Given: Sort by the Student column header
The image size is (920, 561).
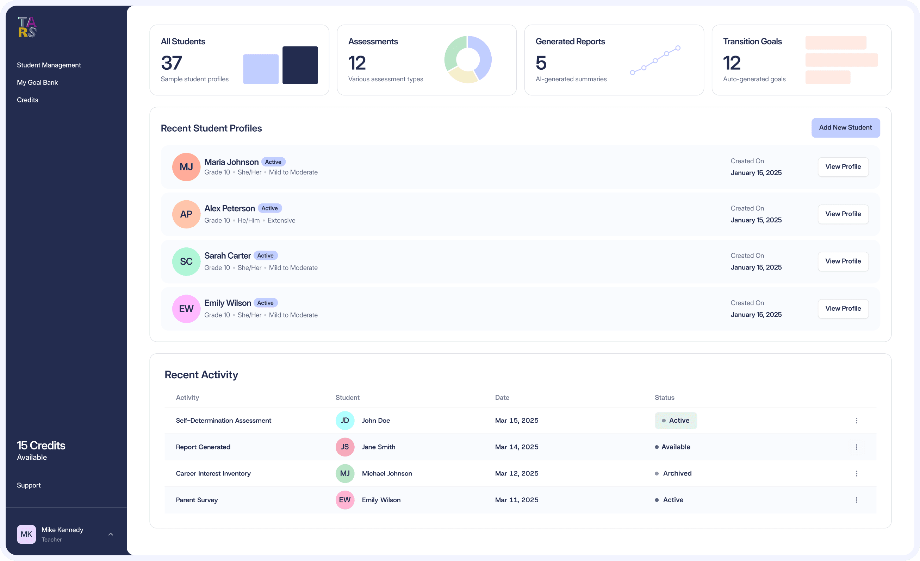Looking at the screenshot, I should [348, 398].
